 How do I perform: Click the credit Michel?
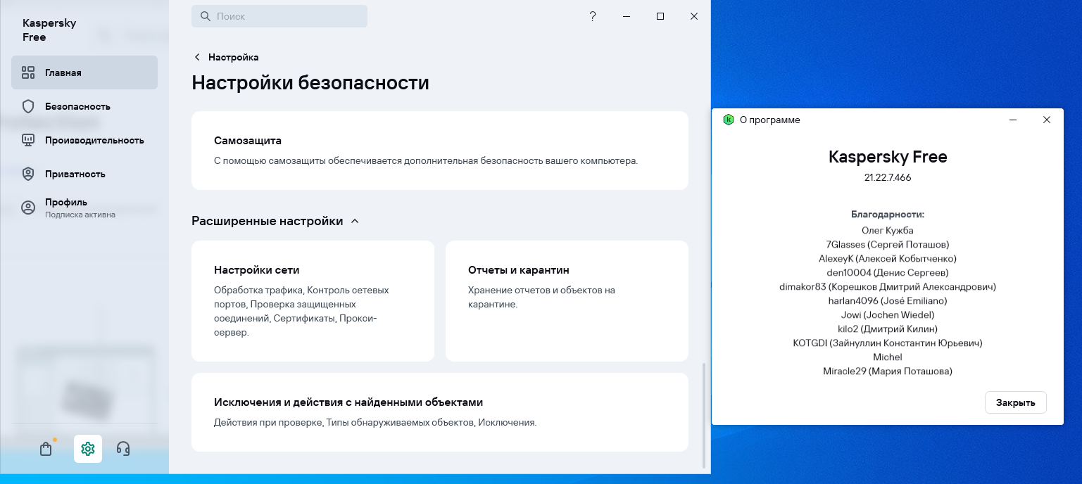point(888,357)
